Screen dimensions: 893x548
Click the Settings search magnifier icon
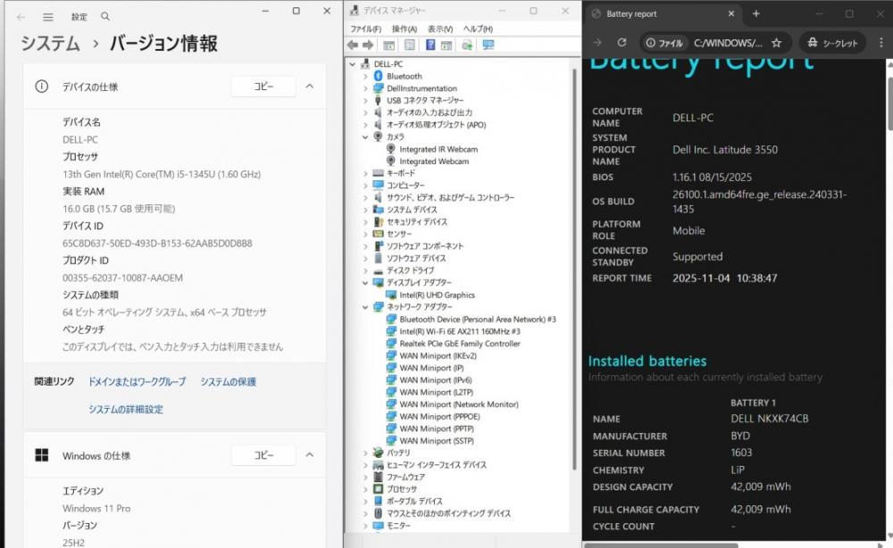(105, 16)
